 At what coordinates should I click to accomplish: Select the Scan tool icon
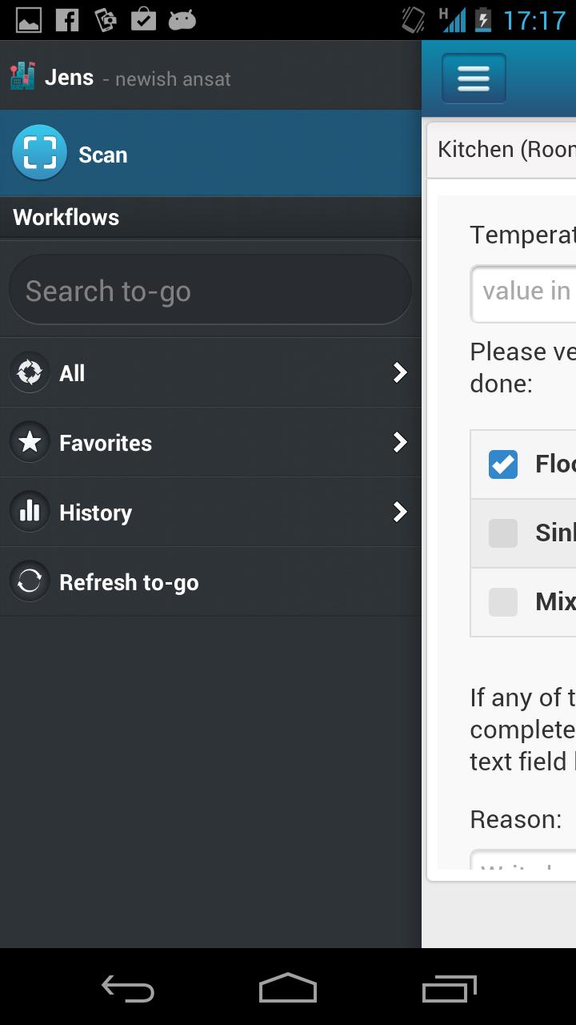tap(39, 154)
